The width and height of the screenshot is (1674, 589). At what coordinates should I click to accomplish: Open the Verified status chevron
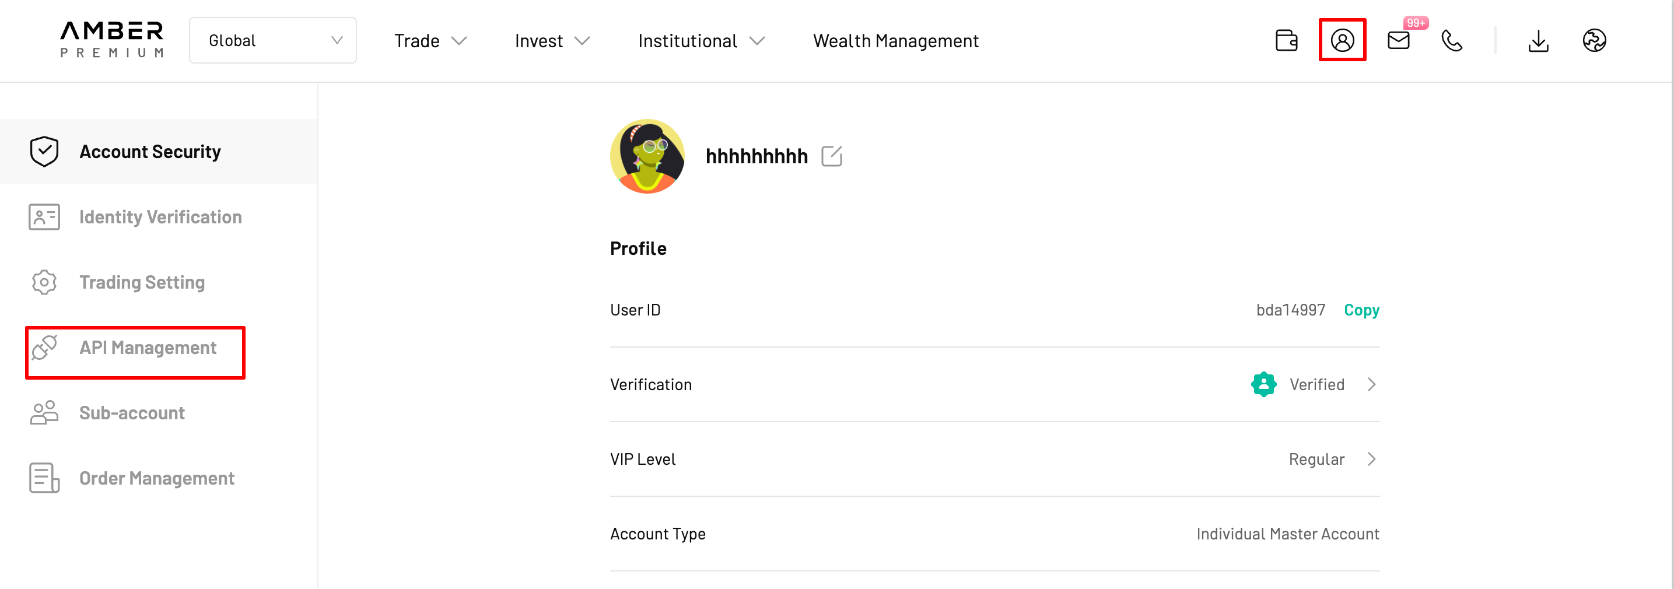pyautogui.click(x=1371, y=384)
